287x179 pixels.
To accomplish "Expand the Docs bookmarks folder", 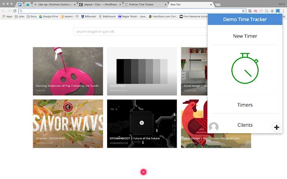I will 32,17.
